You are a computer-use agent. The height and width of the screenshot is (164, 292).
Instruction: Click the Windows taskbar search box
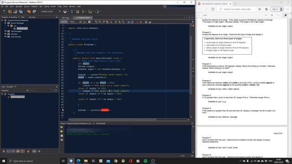click(33, 161)
